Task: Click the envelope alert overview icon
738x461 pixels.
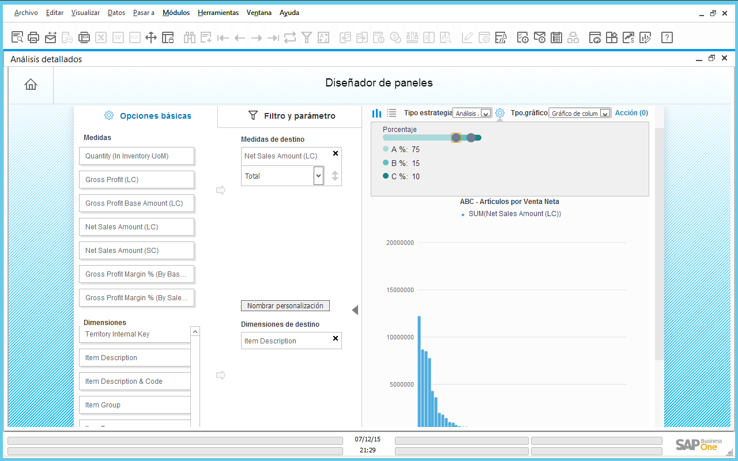Action: 540,37
